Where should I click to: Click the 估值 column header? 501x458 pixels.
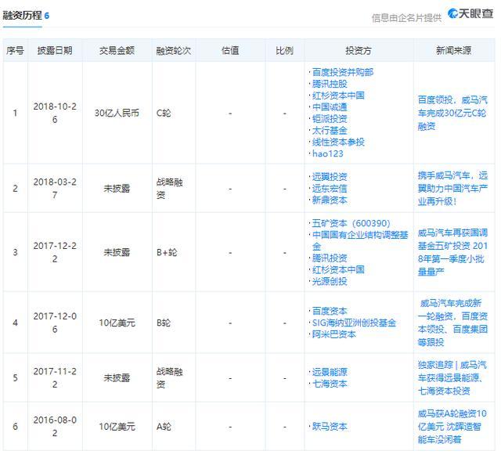230,51
